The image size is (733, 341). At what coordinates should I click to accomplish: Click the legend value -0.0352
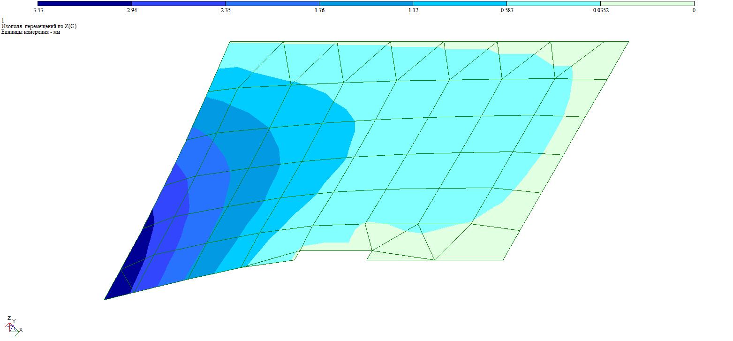600,10
